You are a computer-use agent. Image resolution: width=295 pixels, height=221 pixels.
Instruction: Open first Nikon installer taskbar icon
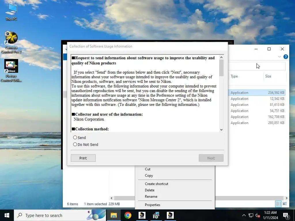(x=142, y=215)
